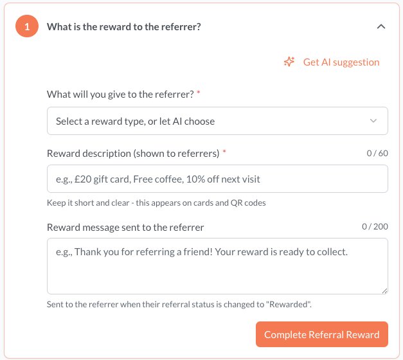Image resolution: width=403 pixels, height=360 pixels.
Task: Click the AI sparkle icon
Action: (x=289, y=62)
